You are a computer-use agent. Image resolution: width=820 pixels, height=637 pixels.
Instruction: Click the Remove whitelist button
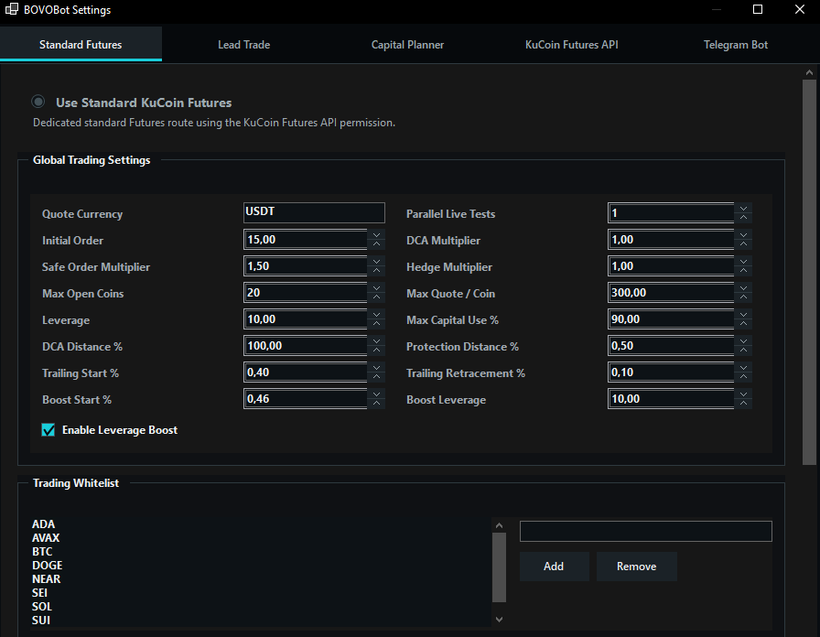point(636,567)
